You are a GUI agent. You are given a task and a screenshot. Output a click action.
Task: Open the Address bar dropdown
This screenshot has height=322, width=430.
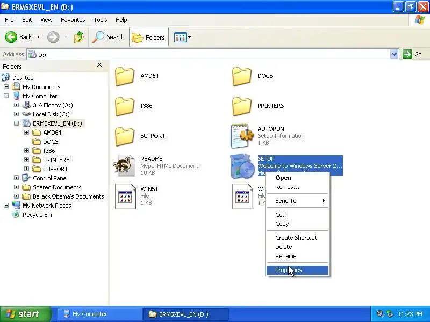tap(394, 54)
